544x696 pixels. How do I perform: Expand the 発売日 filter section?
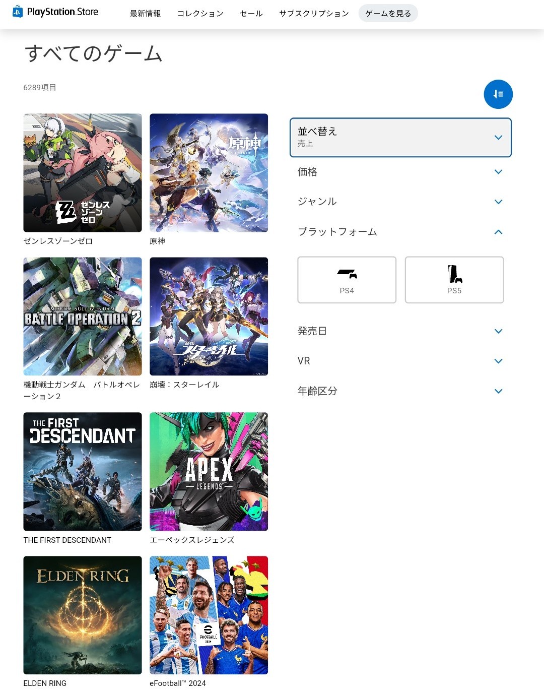point(400,331)
